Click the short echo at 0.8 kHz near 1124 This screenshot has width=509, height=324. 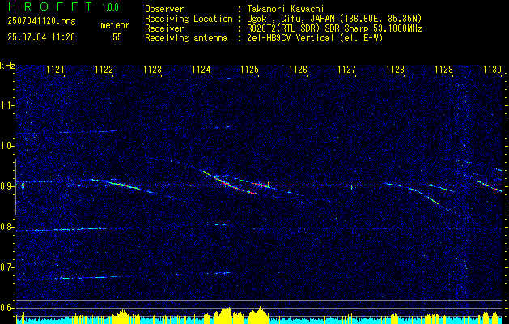[223, 224]
